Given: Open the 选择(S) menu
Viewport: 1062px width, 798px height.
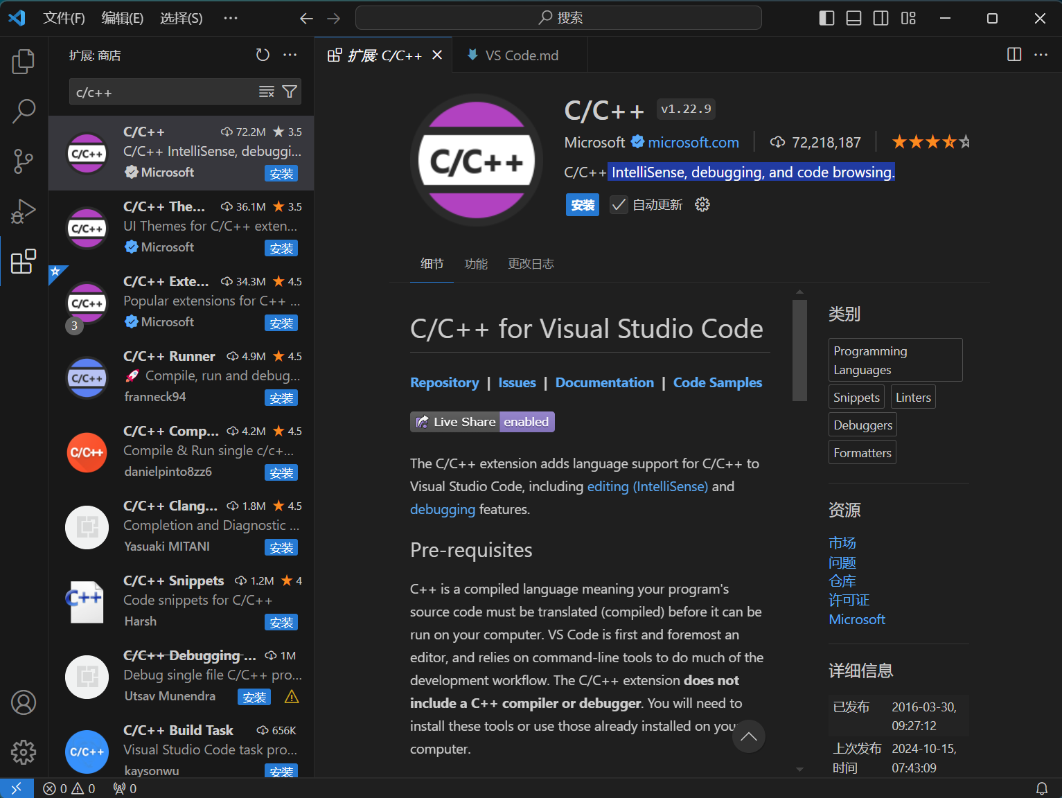Looking at the screenshot, I should (182, 18).
